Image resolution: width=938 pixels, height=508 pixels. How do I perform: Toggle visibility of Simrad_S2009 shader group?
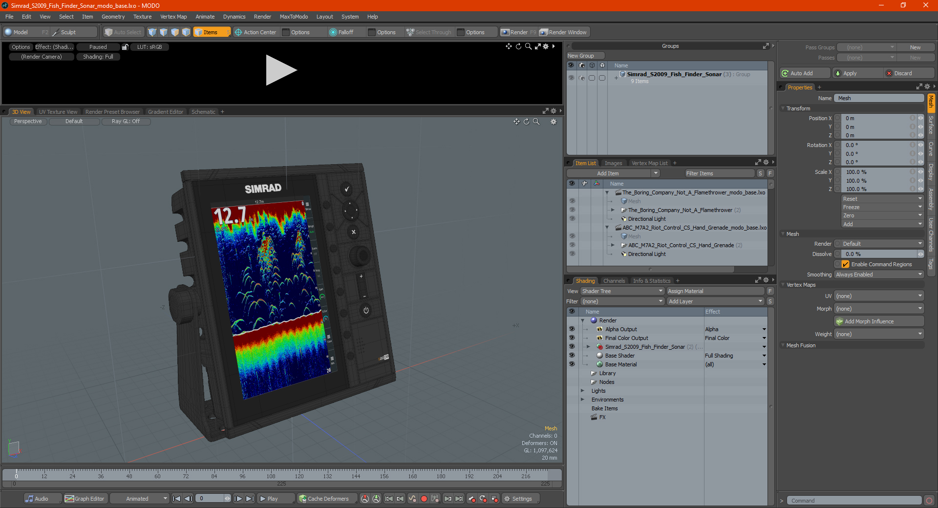tap(572, 347)
